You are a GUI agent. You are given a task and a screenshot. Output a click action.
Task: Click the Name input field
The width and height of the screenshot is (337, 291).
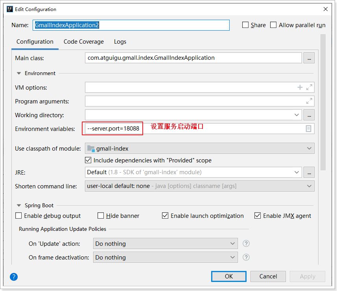[x=131, y=25]
